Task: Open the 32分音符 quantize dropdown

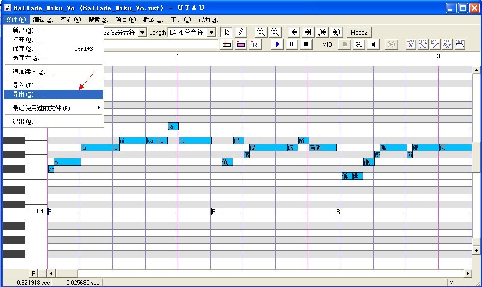Action: (x=142, y=32)
